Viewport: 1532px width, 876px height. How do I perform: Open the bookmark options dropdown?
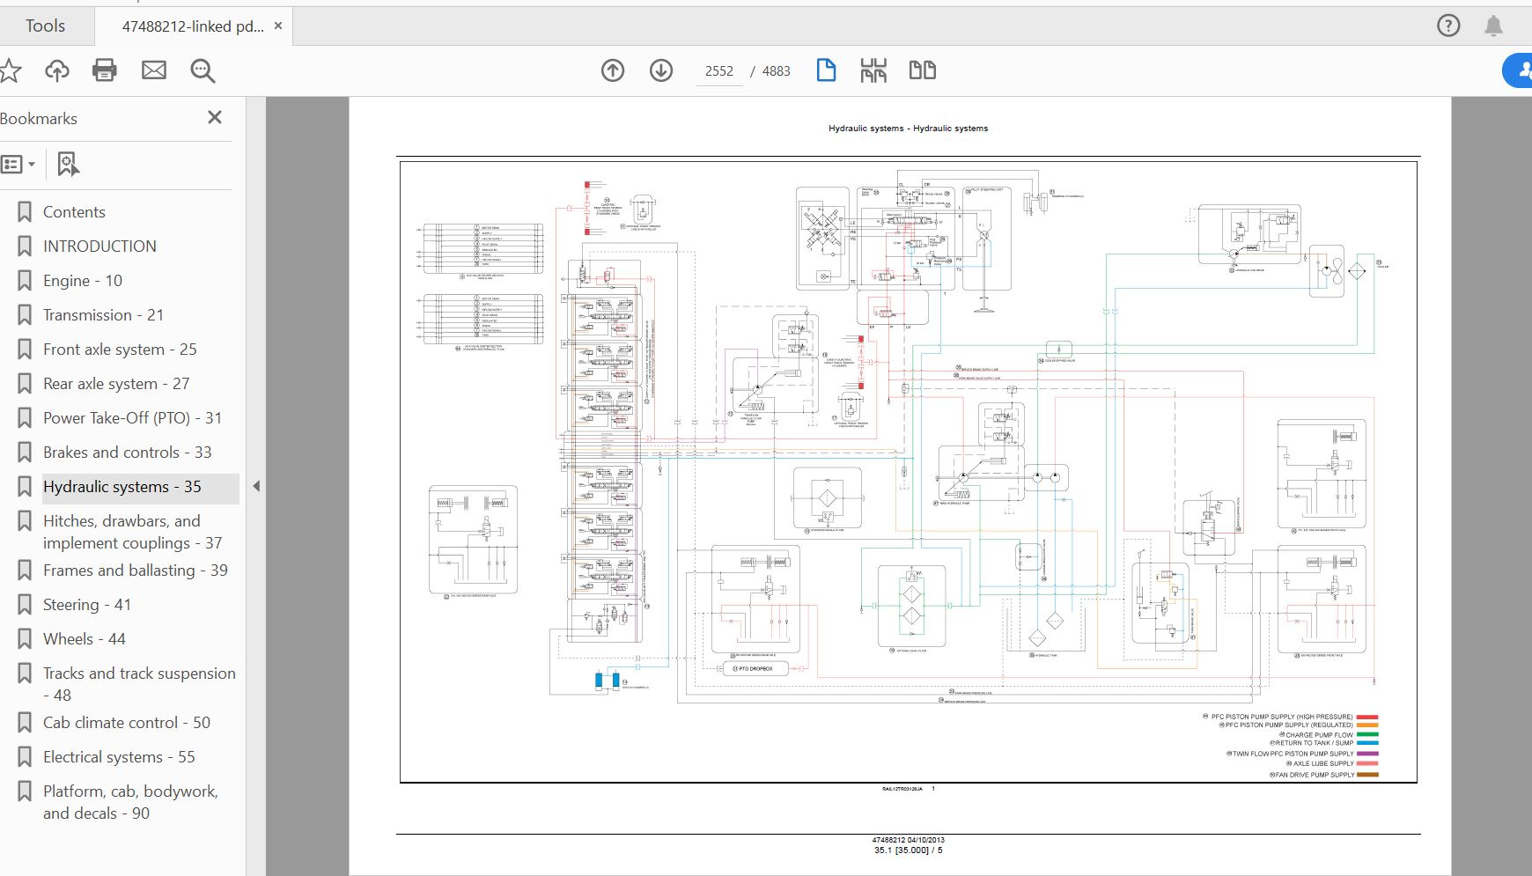pos(18,164)
